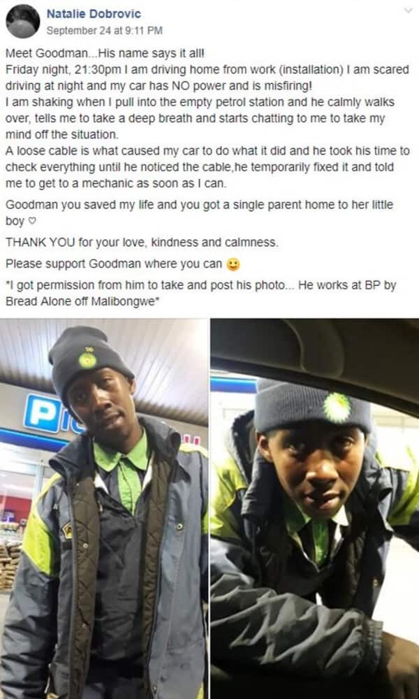The width and height of the screenshot is (419, 699).
Task: Open Natalie Dobrovic's profile picture
Action: click(23, 22)
